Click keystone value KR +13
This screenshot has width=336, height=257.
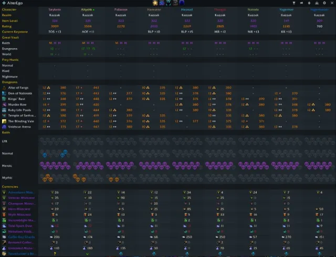286,32
